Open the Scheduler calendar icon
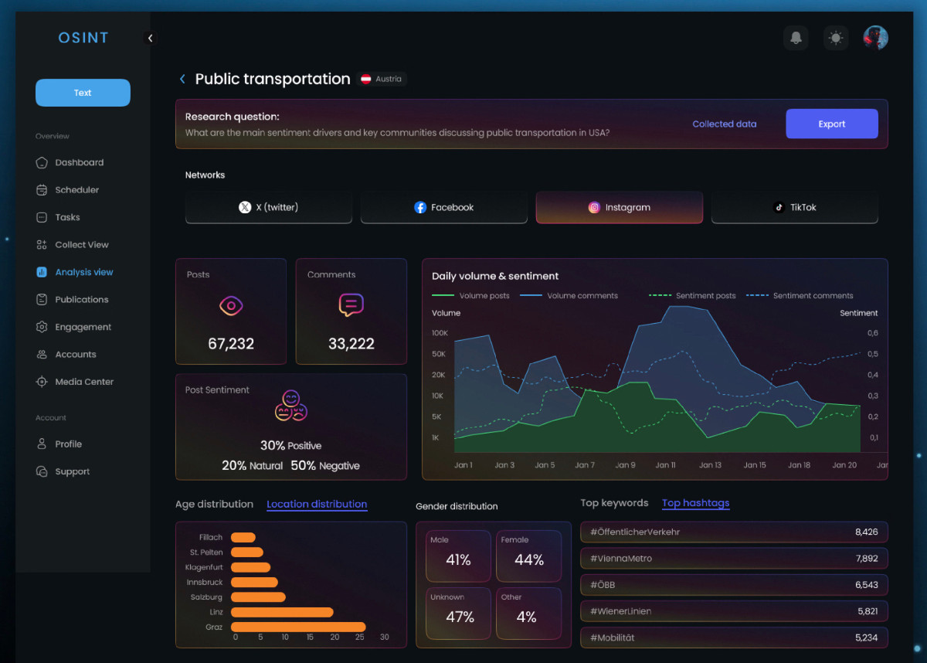This screenshot has height=663, width=927. click(42, 190)
